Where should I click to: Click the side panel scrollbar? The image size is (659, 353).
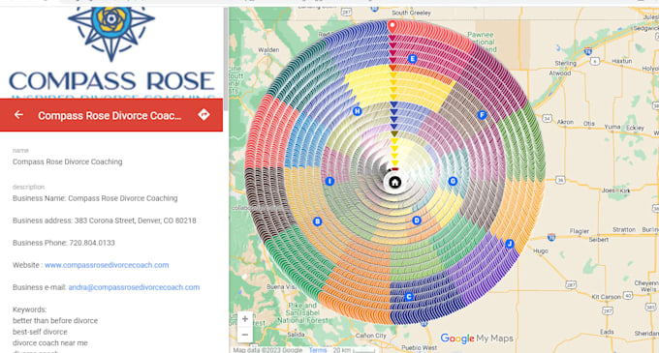pos(226,59)
